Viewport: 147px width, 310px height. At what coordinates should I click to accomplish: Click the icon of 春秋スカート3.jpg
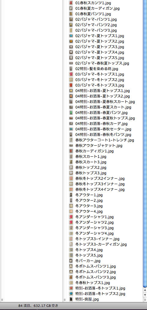pyautogui.click(x=71, y=162)
